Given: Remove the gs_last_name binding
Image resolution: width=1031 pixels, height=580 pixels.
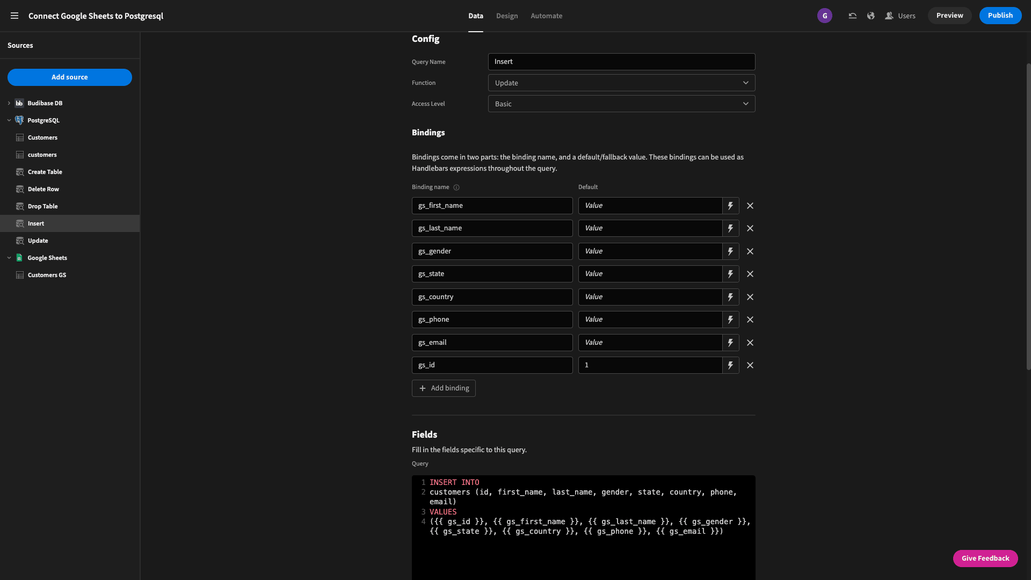Looking at the screenshot, I should [750, 228].
